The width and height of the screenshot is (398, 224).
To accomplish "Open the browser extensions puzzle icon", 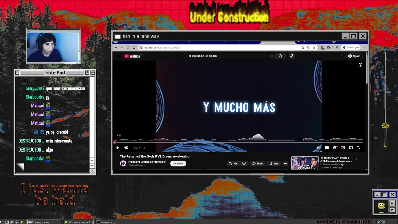I will [x=328, y=48].
